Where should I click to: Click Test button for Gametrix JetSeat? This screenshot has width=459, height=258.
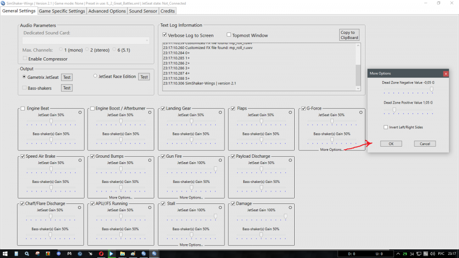[x=67, y=77]
